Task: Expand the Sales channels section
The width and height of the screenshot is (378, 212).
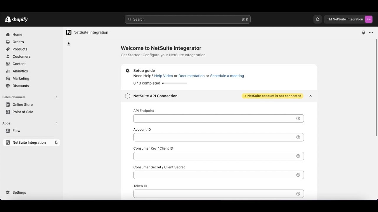Action: 57,97
